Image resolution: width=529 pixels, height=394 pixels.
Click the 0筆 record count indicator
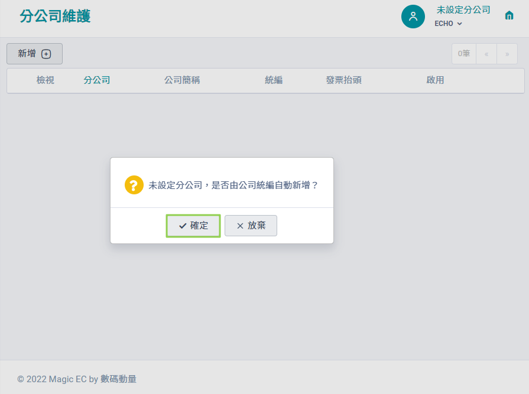(x=464, y=54)
